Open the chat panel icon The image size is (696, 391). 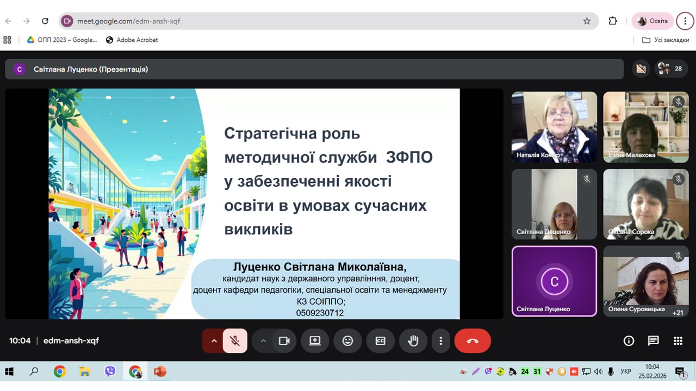[653, 341]
